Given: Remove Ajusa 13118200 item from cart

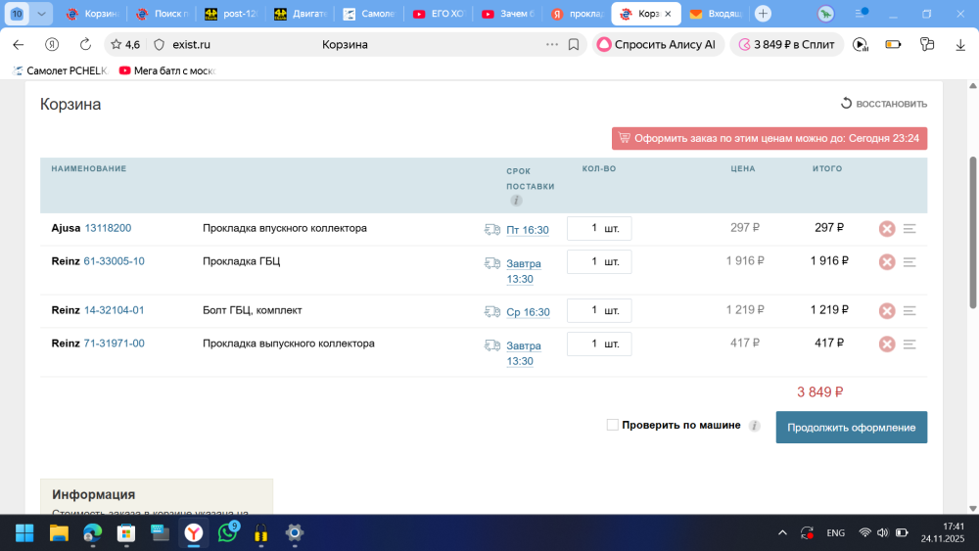Looking at the screenshot, I should [886, 229].
